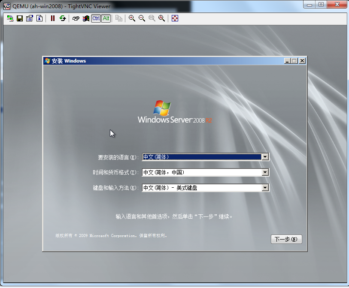Image resolution: width=349 pixels, height=288 pixels.
Task: Open the 时间和货币格式 dropdown list
Action: click(265, 172)
